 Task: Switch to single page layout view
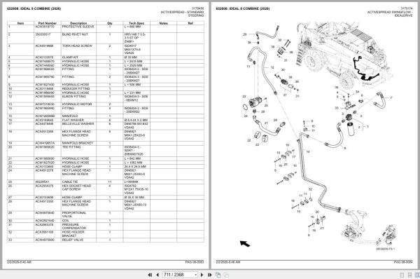(x=402, y=275)
